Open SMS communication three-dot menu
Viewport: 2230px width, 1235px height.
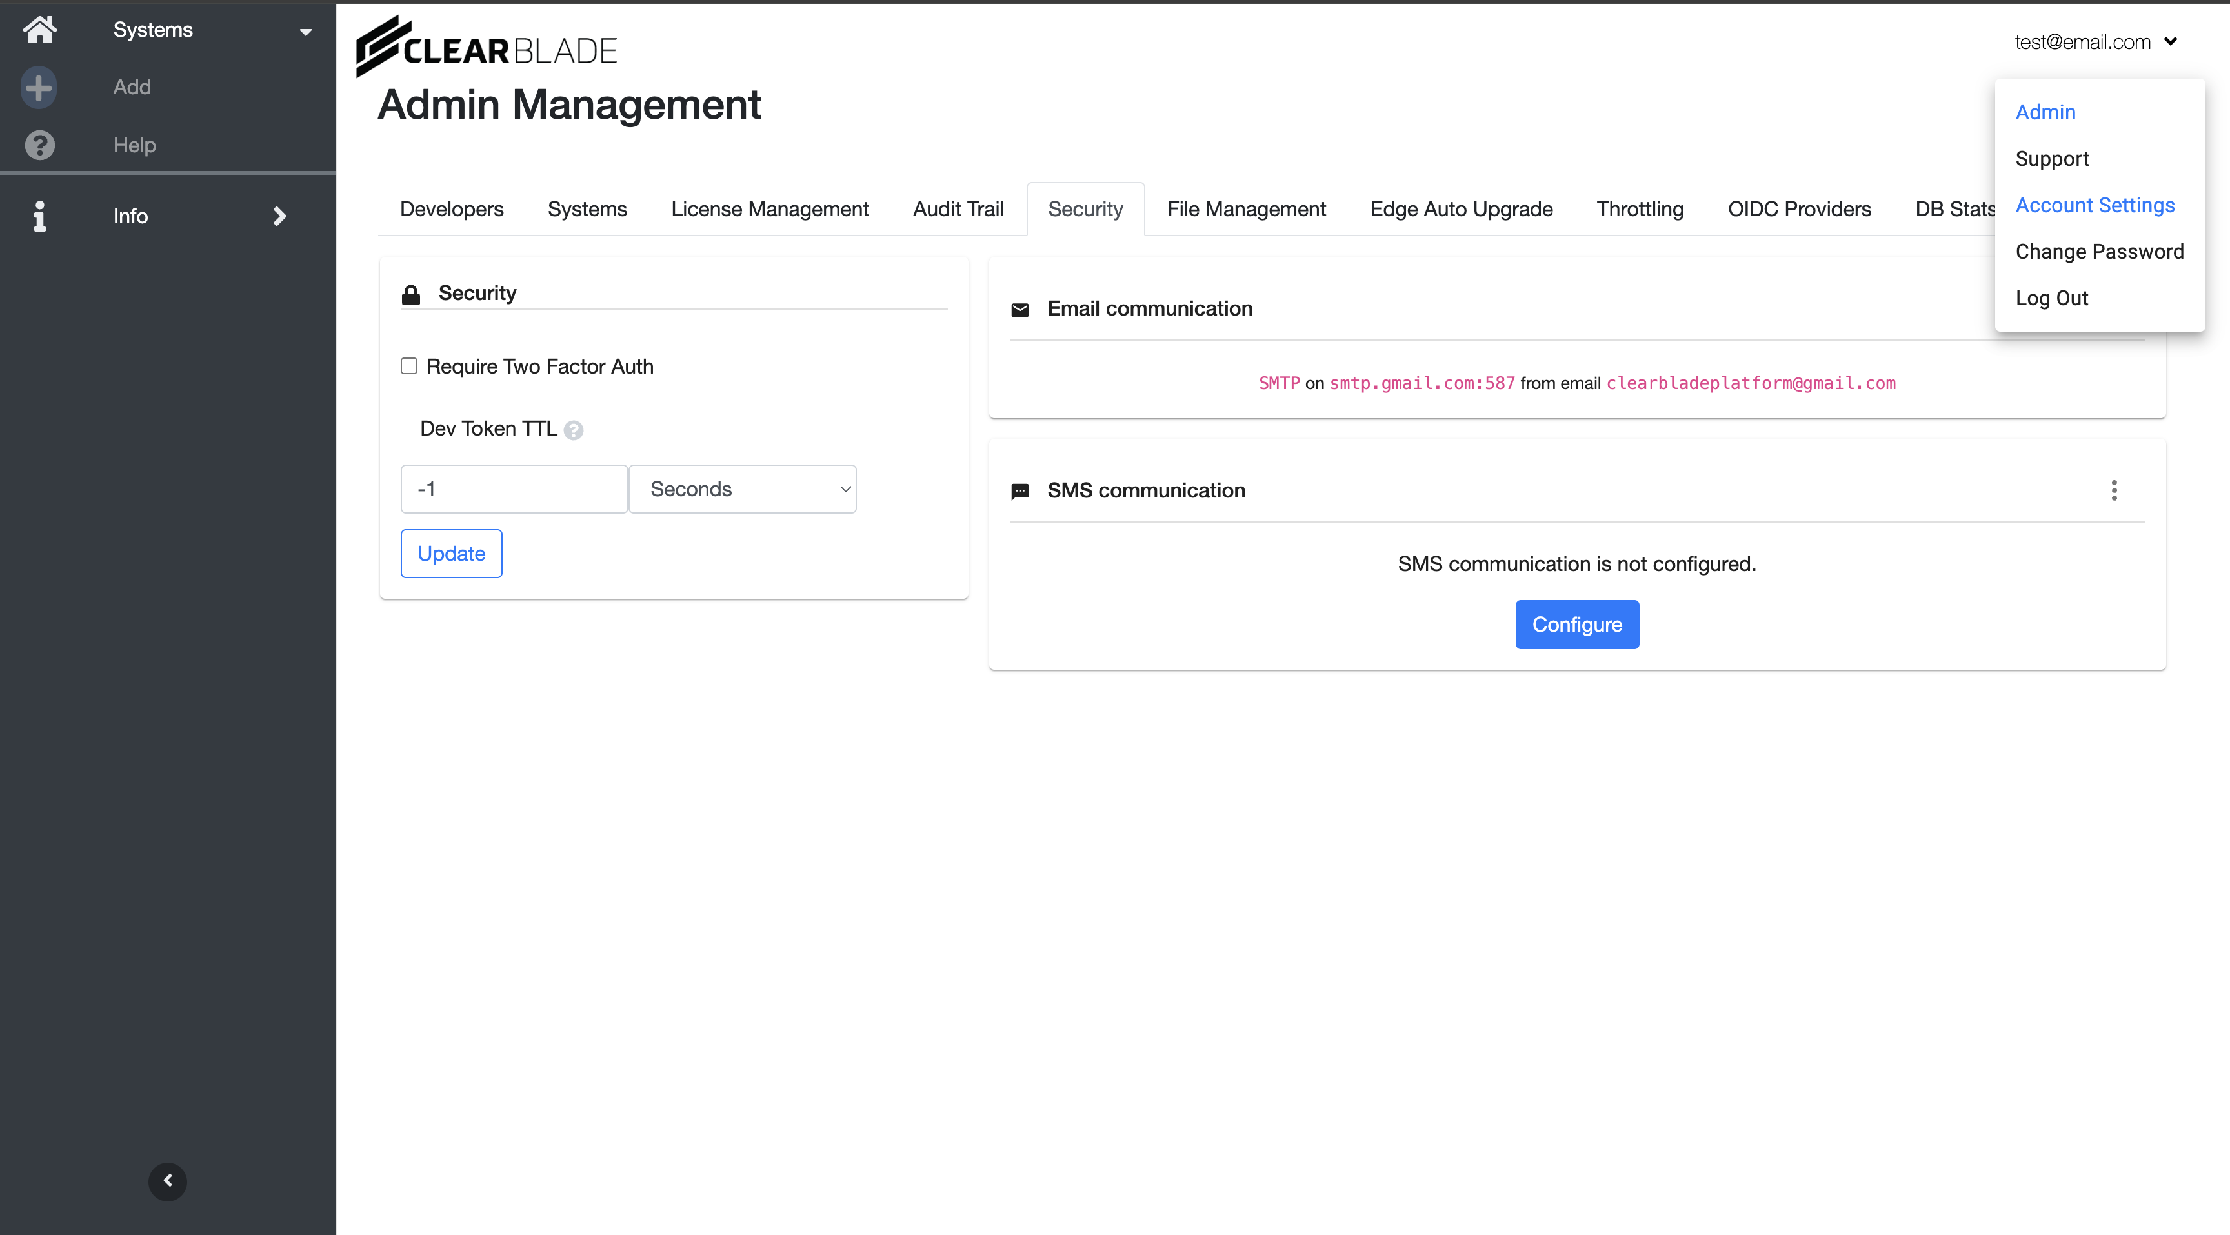pyautogui.click(x=2113, y=491)
